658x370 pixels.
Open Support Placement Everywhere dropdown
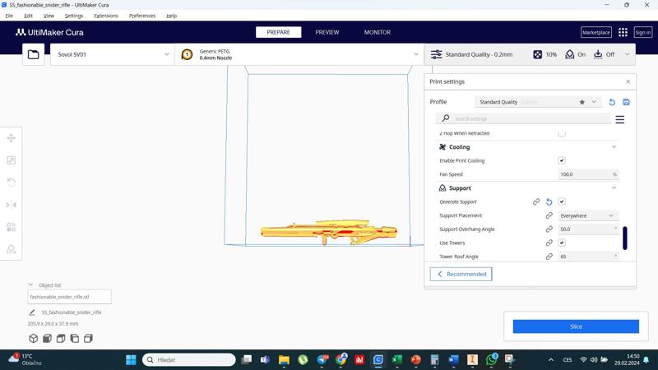click(588, 215)
